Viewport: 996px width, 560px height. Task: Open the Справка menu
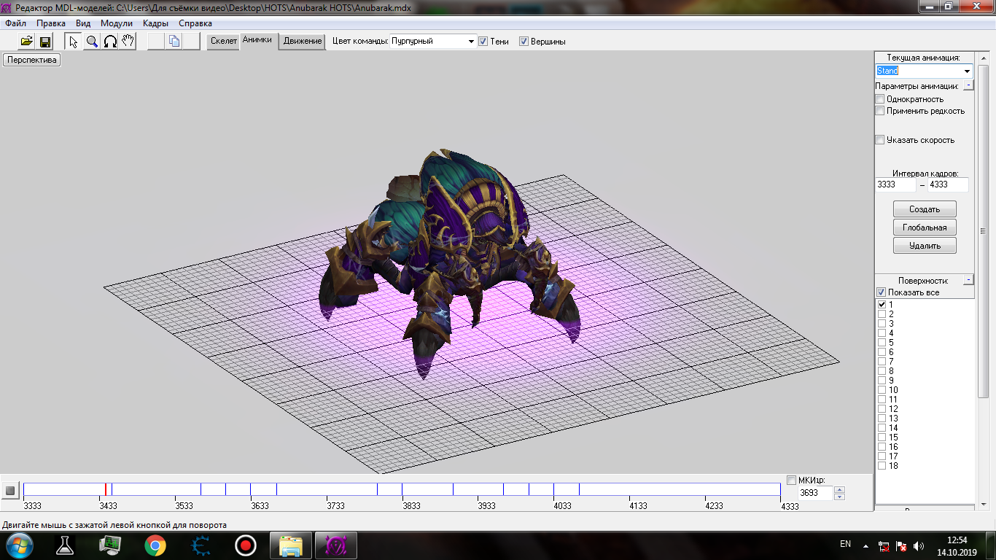coord(195,23)
